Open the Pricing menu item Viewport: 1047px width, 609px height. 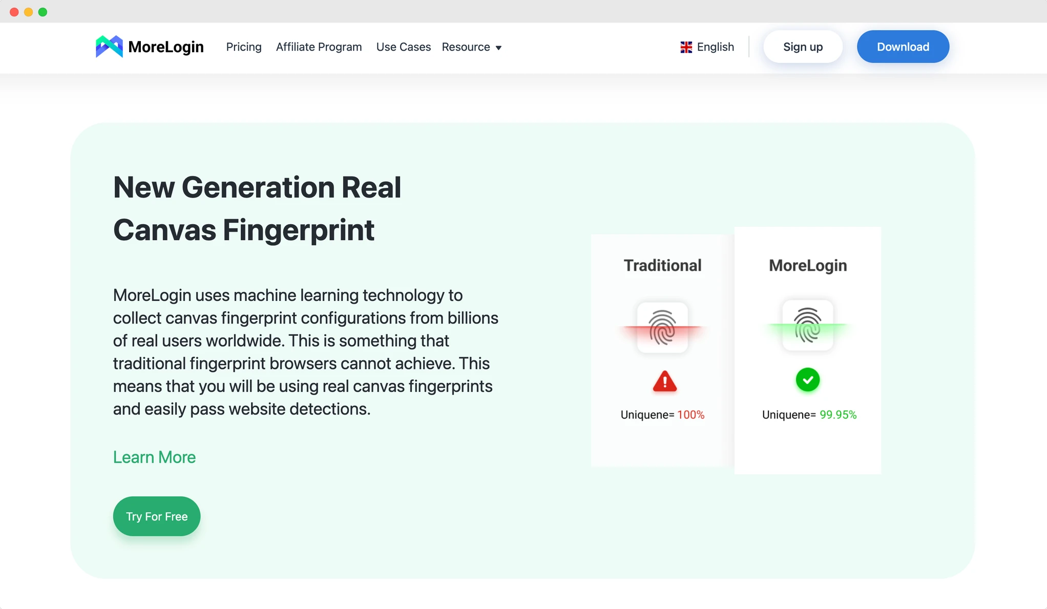244,47
